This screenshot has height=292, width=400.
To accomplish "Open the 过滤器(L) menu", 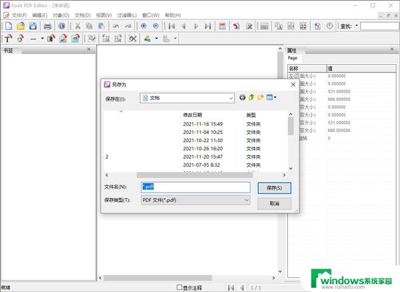I will point(127,15).
